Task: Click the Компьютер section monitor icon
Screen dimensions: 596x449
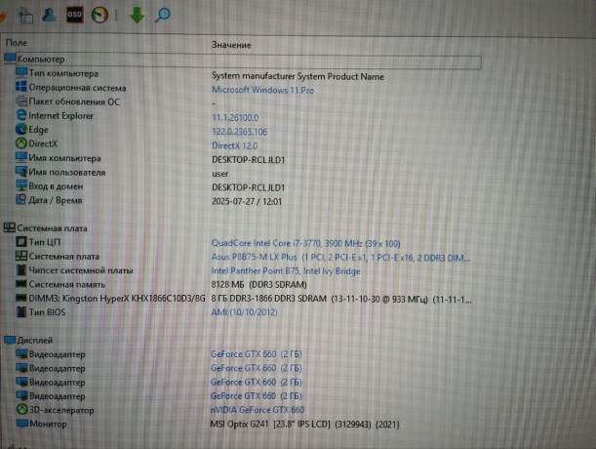Action: tap(10, 59)
